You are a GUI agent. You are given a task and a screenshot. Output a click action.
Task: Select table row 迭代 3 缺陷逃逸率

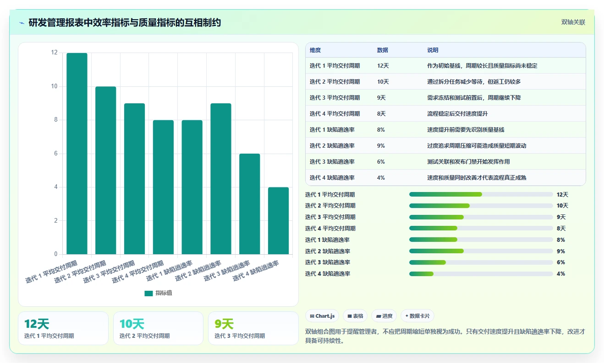[x=445, y=162]
